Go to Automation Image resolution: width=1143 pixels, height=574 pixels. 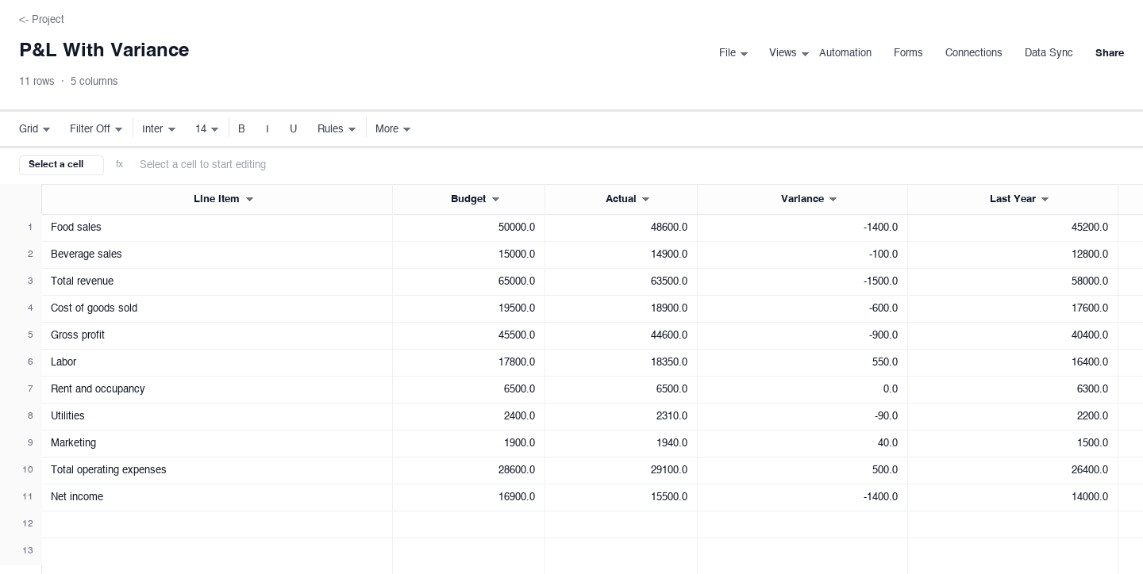tap(845, 53)
